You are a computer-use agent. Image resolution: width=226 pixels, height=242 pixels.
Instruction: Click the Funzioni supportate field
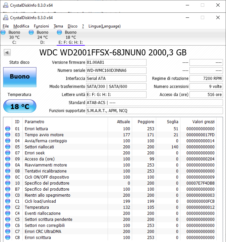pos(155,111)
